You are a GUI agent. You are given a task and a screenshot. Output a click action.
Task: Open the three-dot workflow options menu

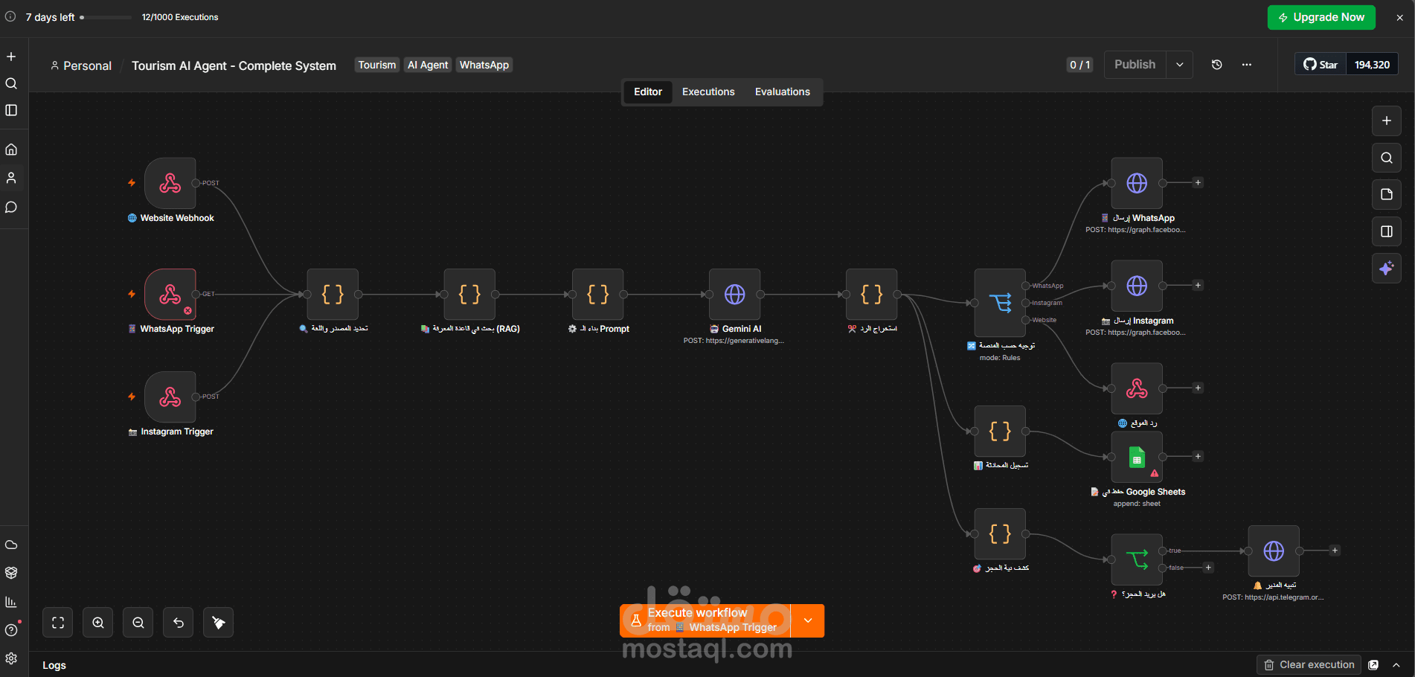coord(1247,65)
